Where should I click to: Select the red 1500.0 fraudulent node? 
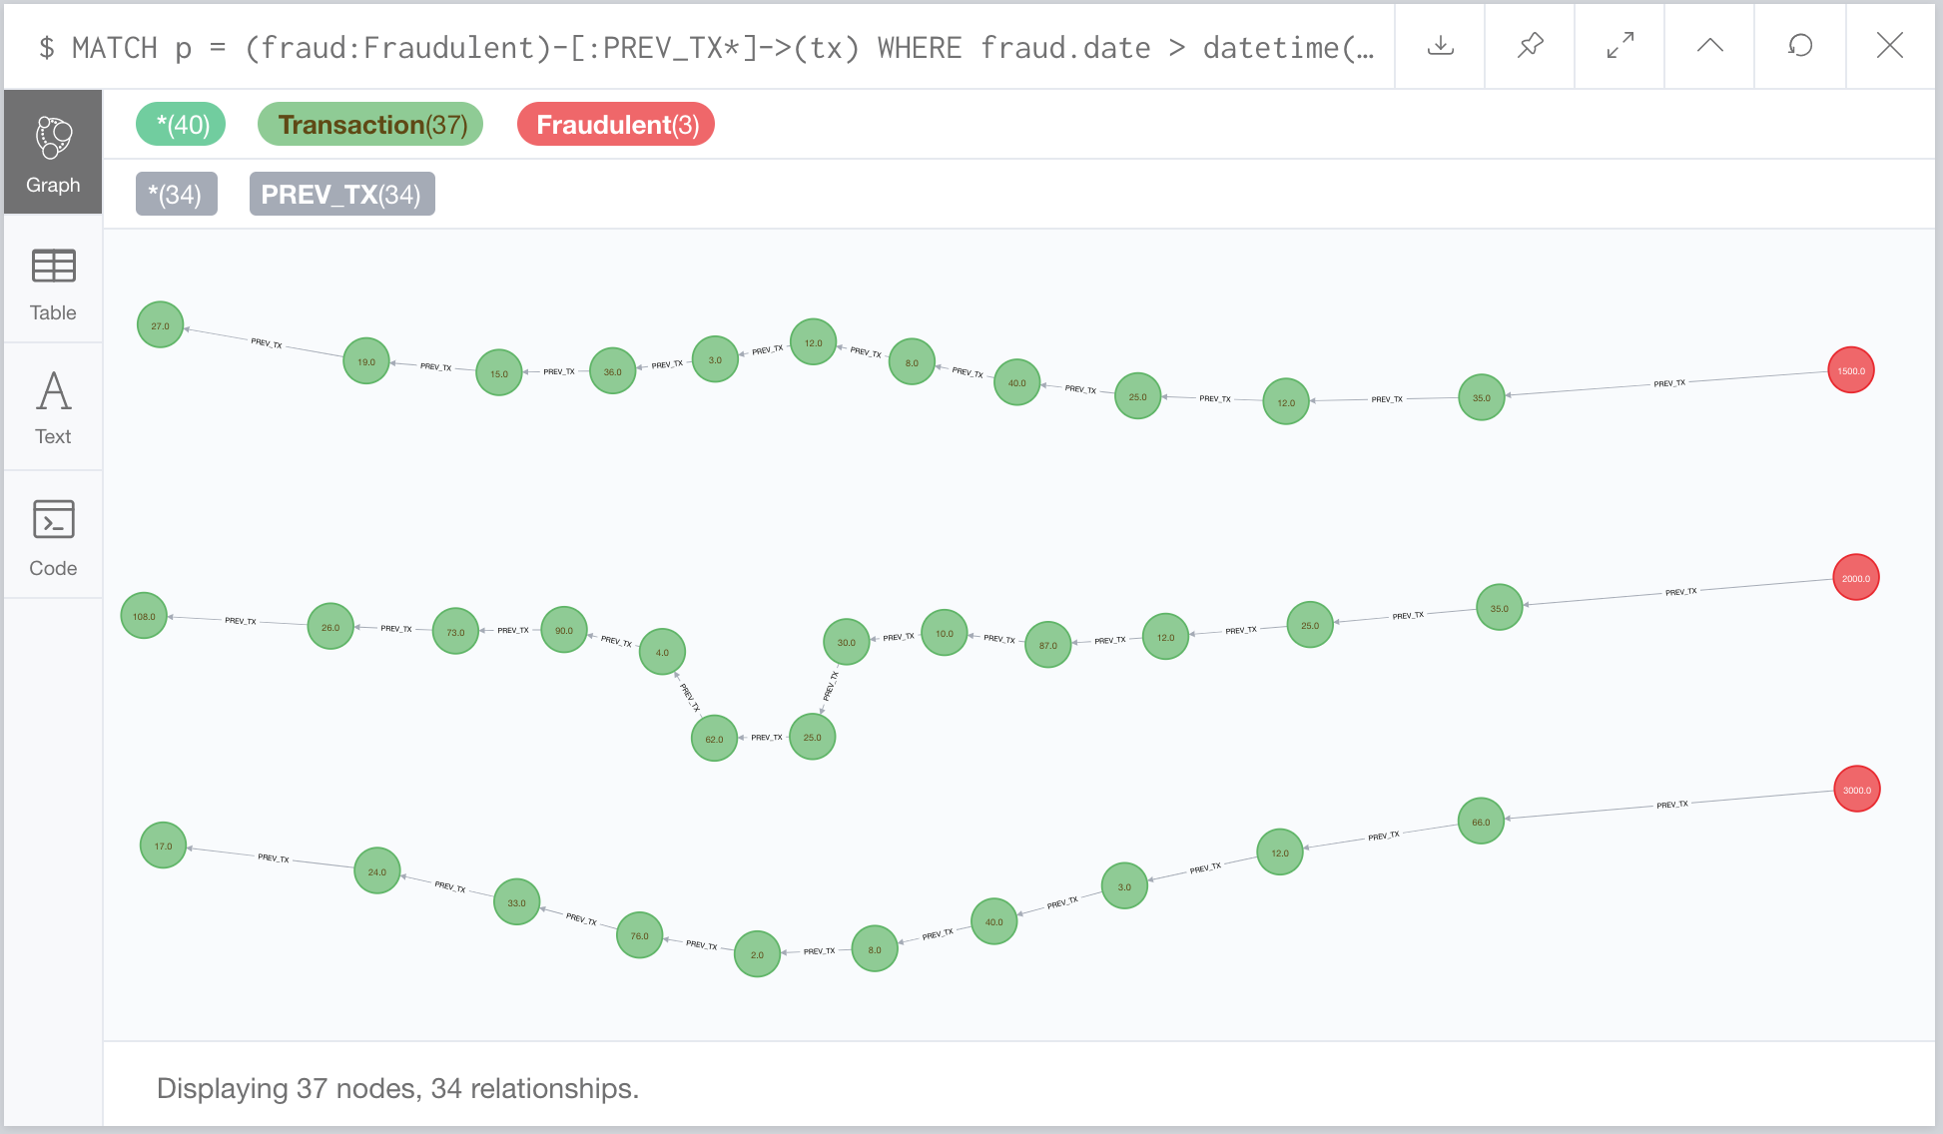coord(1850,370)
